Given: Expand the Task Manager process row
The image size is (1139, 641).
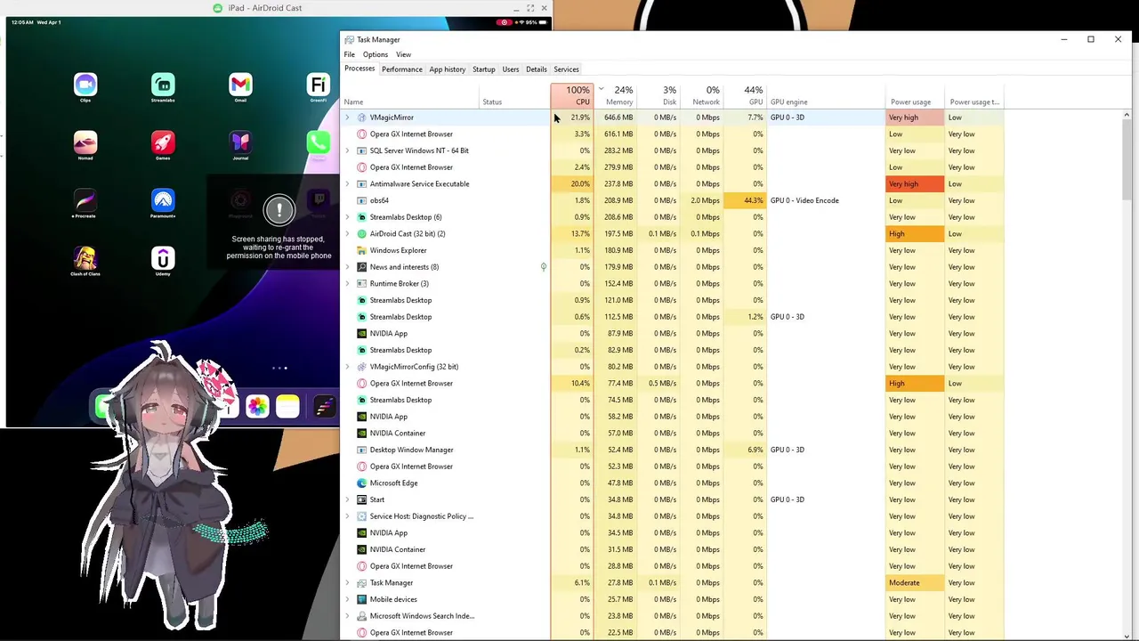Looking at the screenshot, I should 347,583.
